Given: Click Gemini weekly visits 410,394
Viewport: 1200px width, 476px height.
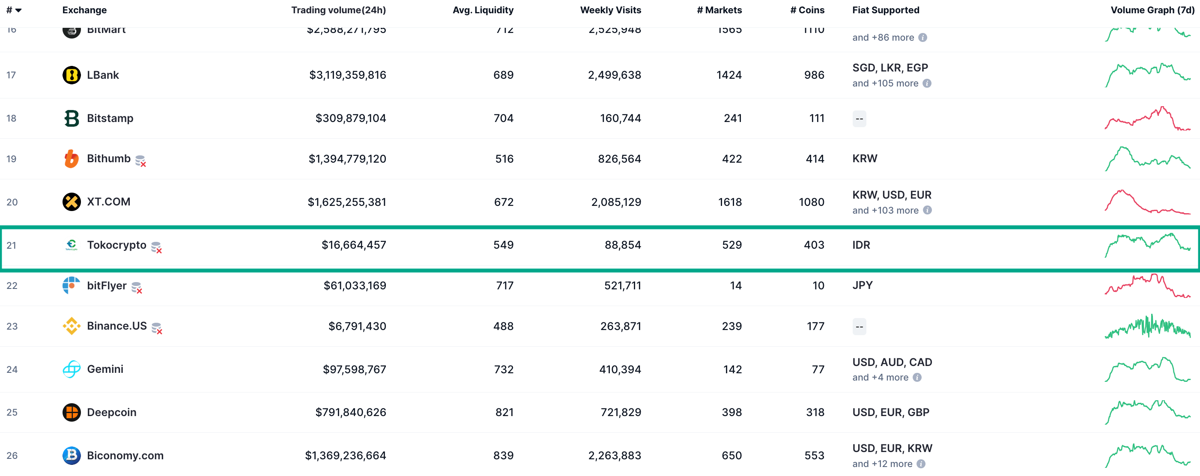Looking at the screenshot, I should pos(620,369).
